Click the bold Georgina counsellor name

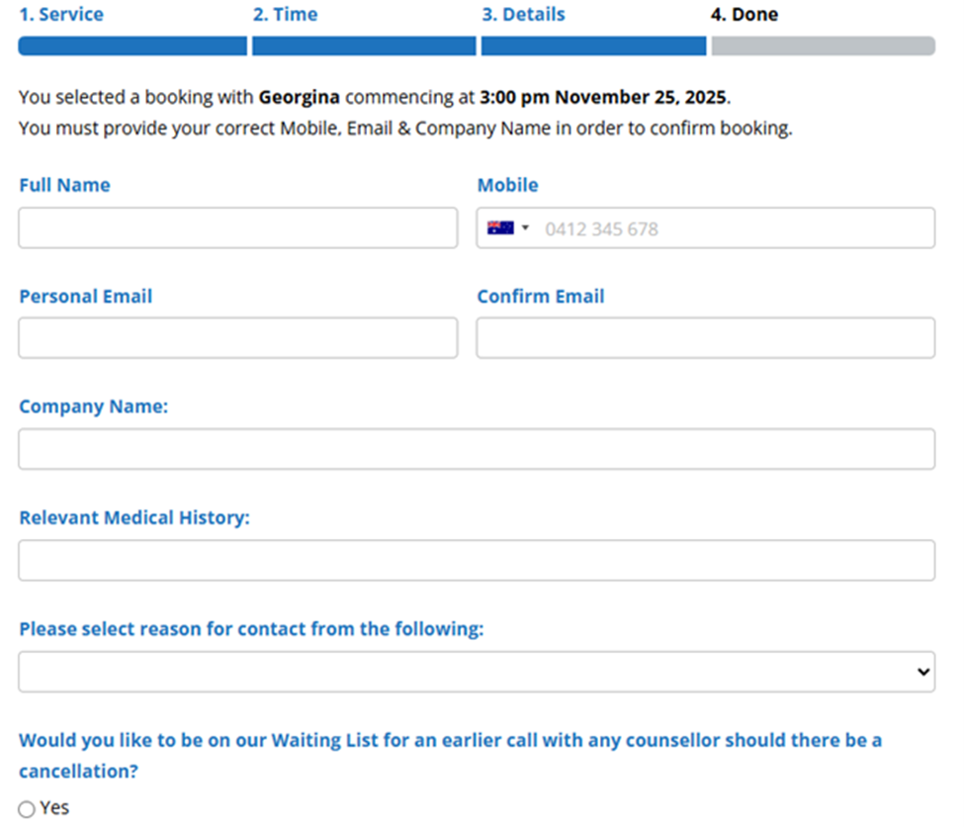pyautogui.click(x=299, y=97)
